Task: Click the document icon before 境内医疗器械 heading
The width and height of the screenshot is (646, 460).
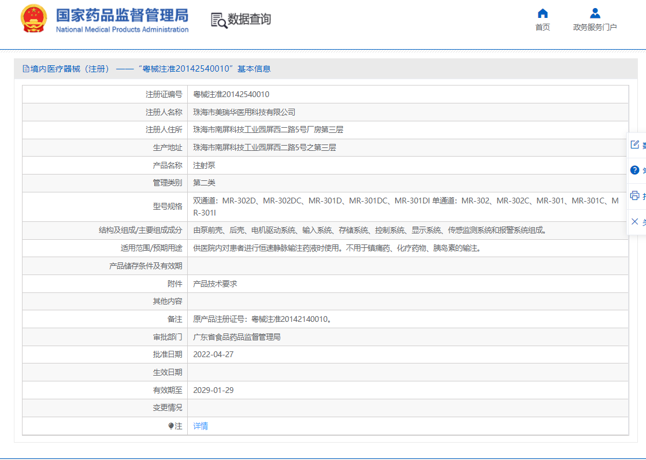Action: pyautogui.click(x=25, y=69)
